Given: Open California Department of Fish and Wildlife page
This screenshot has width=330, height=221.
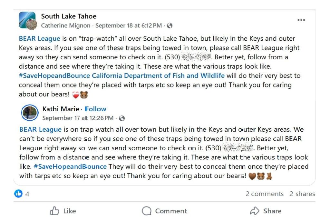Looking at the screenshot, I should coord(158,76).
